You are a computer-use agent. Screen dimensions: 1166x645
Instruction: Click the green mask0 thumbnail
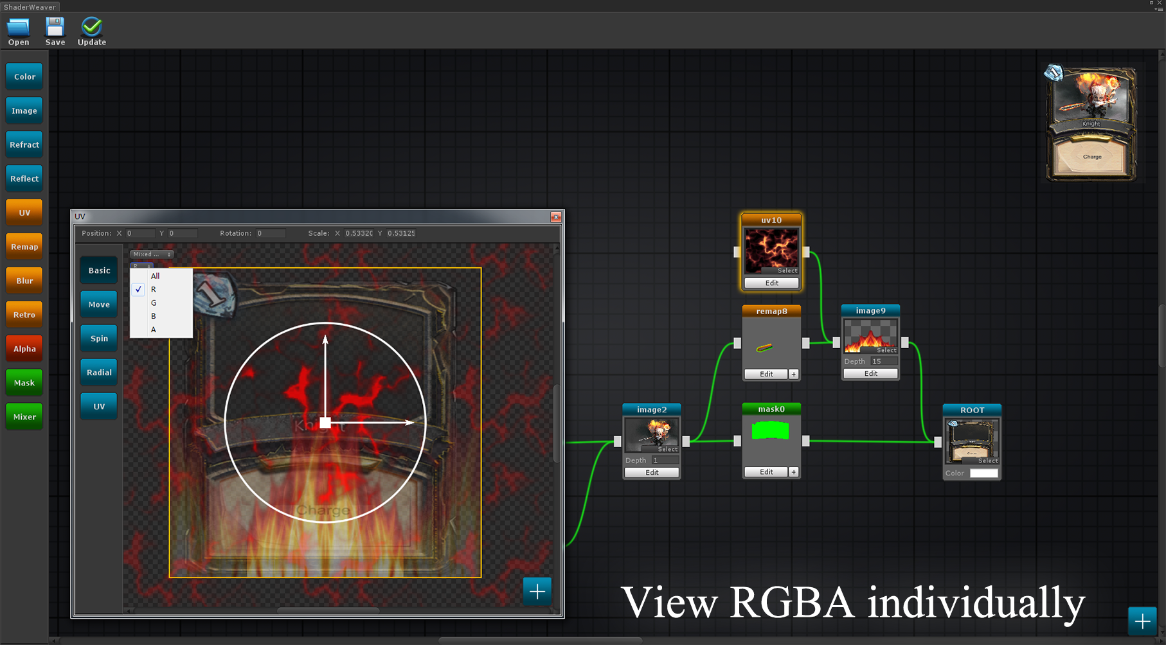770,430
